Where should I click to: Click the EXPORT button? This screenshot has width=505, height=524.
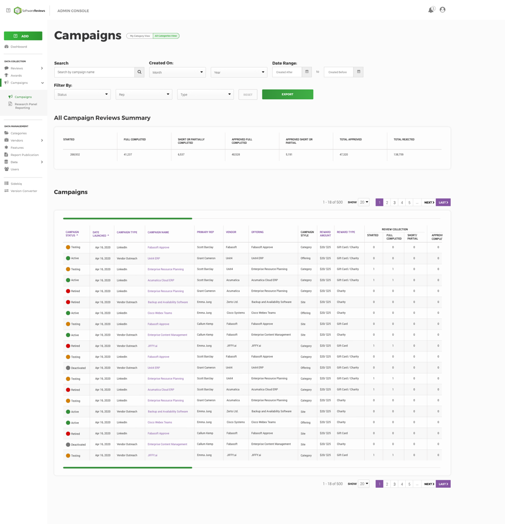288,94
